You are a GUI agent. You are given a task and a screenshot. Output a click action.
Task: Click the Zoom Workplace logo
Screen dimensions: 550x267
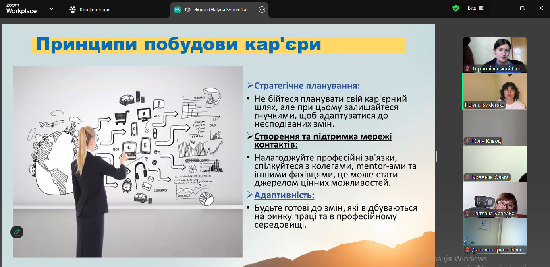point(21,9)
